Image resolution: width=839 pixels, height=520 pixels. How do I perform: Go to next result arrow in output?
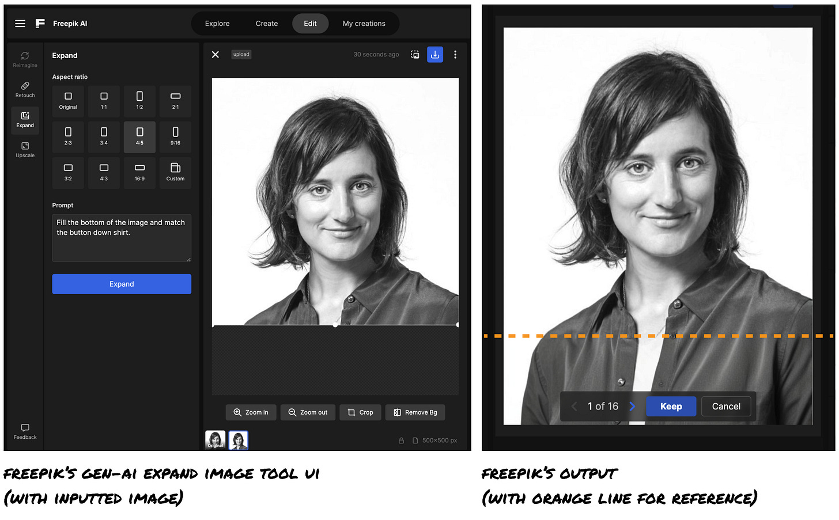click(x=632, y=407)
